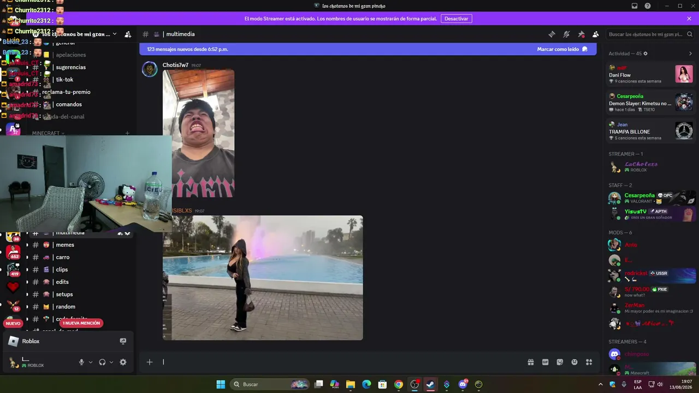
Task: Open the Demon Slayer activity card
Action: click(651, 103)
